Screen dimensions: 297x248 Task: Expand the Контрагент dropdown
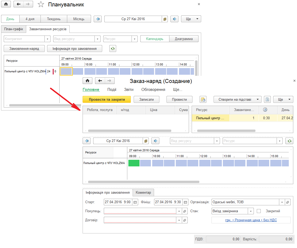[x=48, y=39]
